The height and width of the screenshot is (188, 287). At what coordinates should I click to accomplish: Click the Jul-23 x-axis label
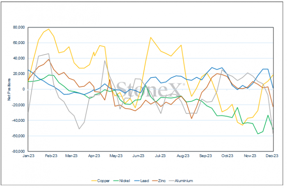click(160, 156)
